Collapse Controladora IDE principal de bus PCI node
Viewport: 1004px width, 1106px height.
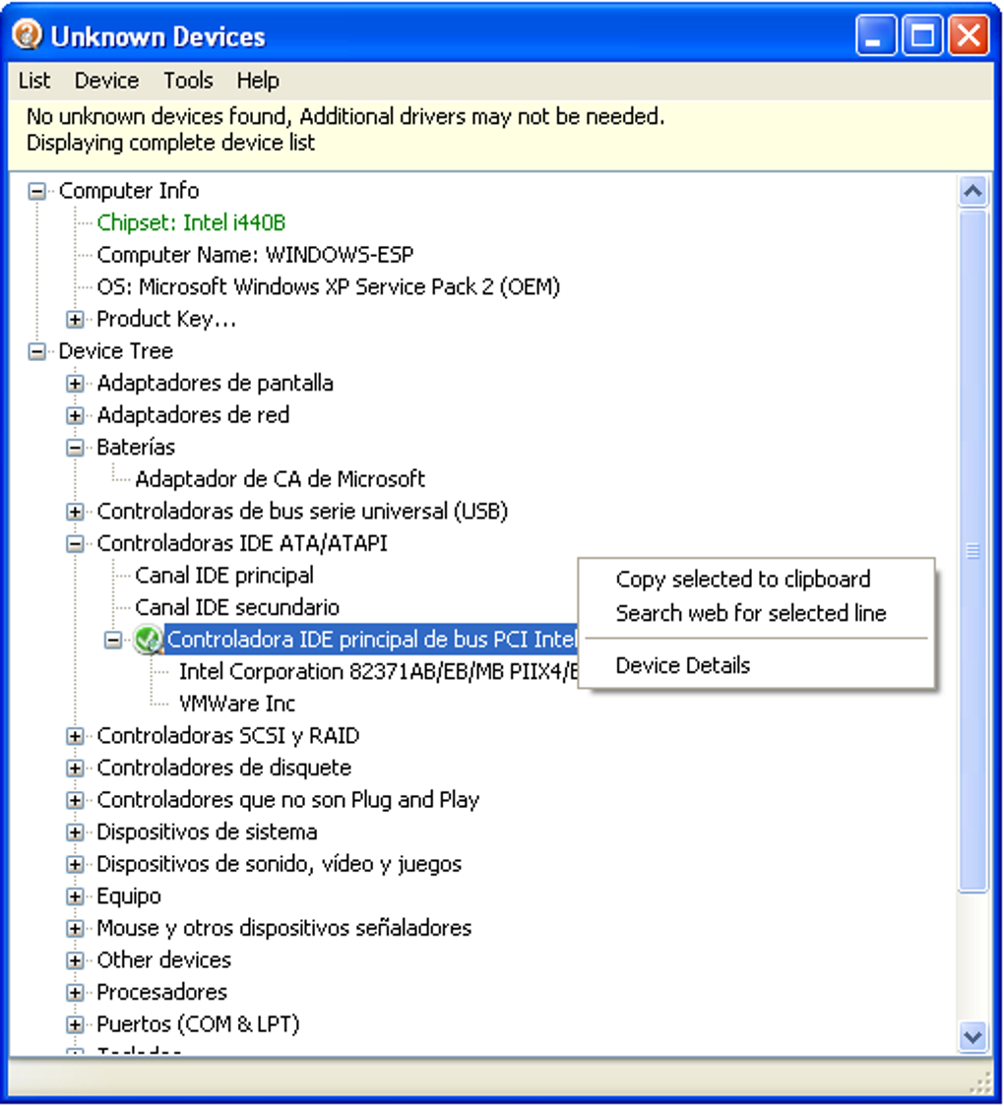tap(113, 640)
